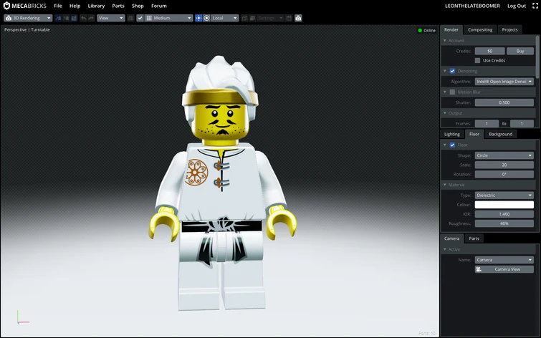Open the 3D Rendering workspace dropdown
The image size is (541, 338).
pyautogui.click(x=28, y=18)
